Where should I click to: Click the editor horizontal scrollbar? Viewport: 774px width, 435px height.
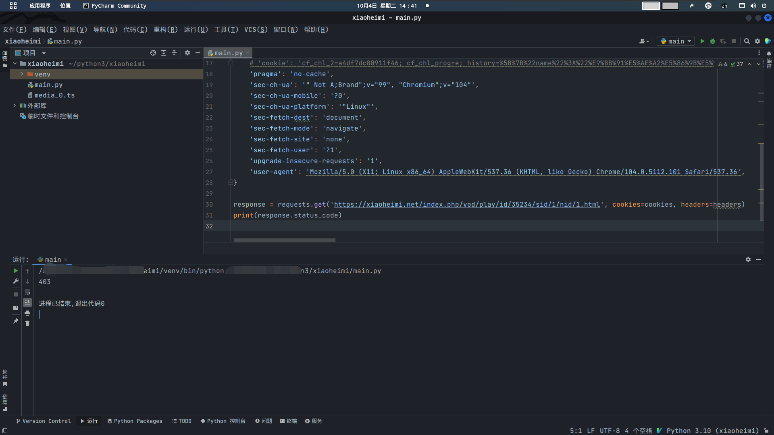tap(284, 240)
